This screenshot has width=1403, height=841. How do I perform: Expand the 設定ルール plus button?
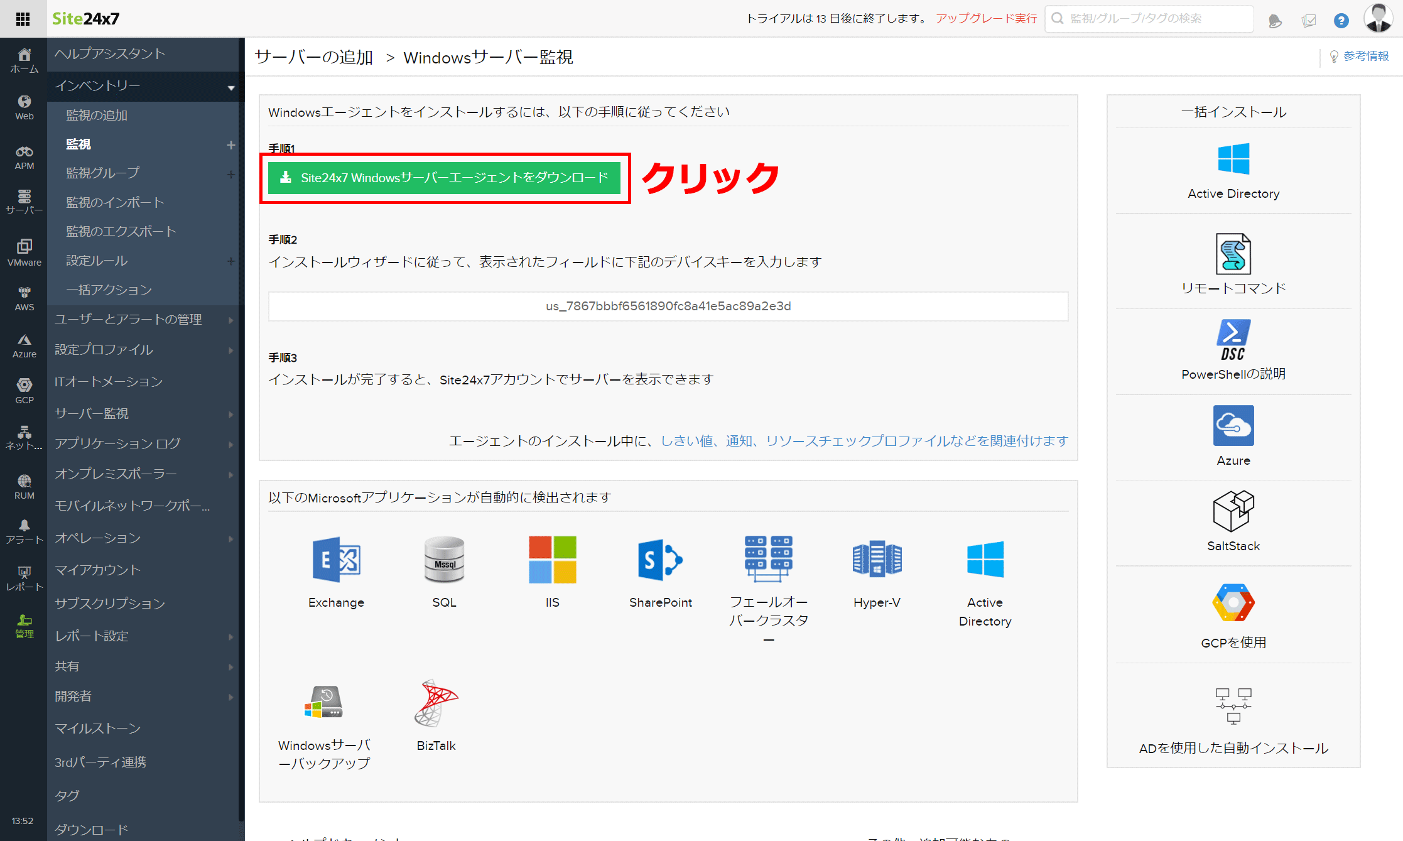coord(230,261)
